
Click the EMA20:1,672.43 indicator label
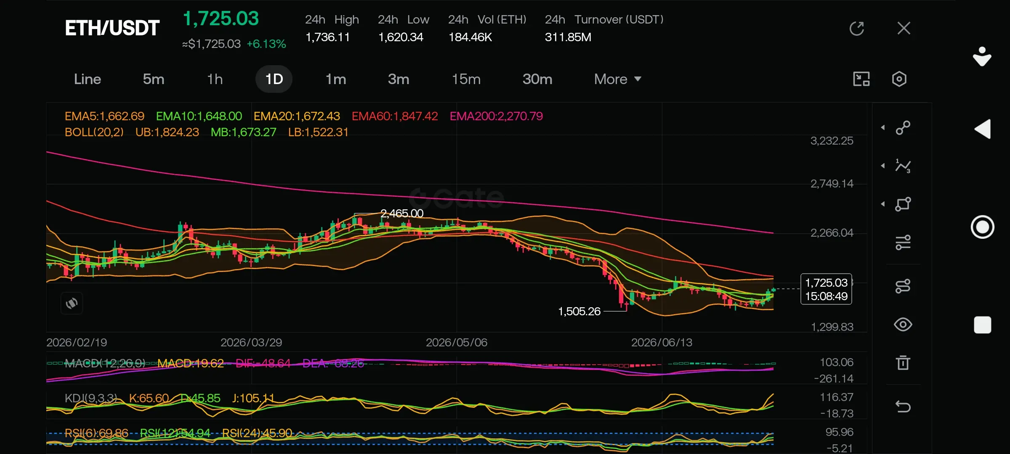click(x=297, y=116)
